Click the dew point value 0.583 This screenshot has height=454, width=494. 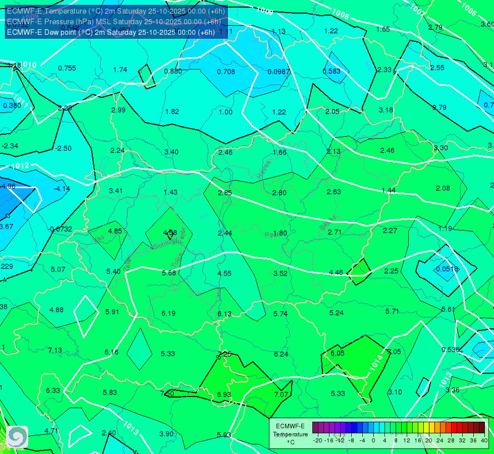coord(332,71)
